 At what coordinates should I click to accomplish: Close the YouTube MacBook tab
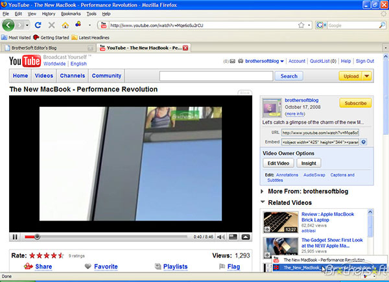pyautogui.click(x=185, y=48)
